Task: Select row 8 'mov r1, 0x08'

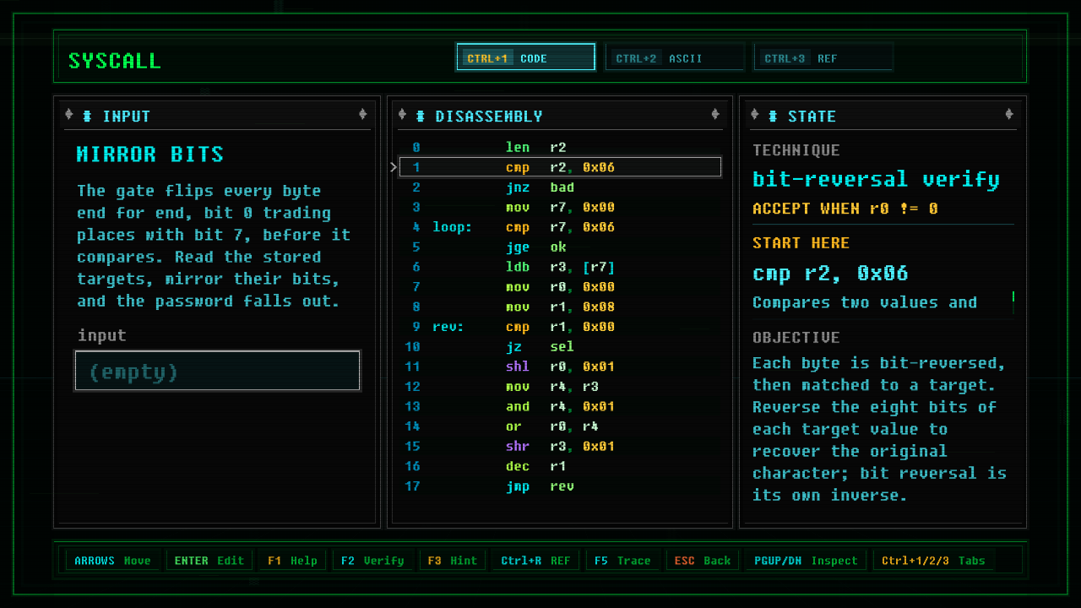Action: point(560,307)
